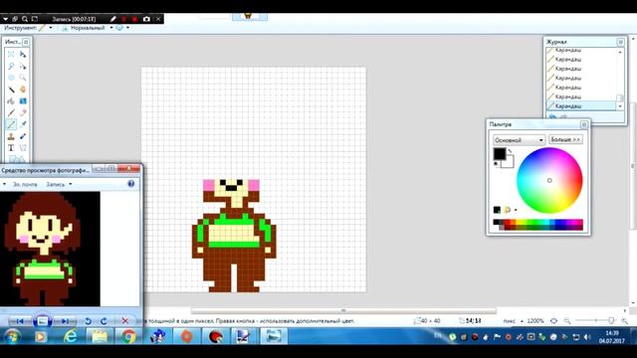Select the primary black color swatch

point(500,153)
